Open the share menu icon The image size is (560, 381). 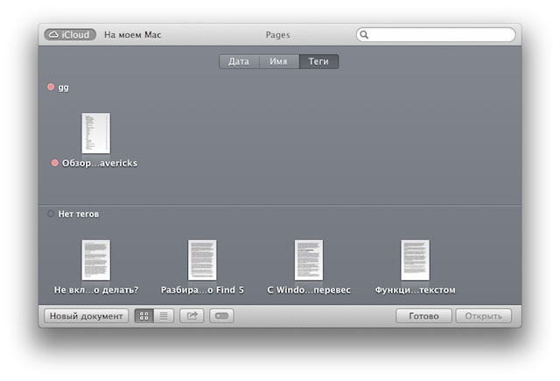click(x=192, y=316)
